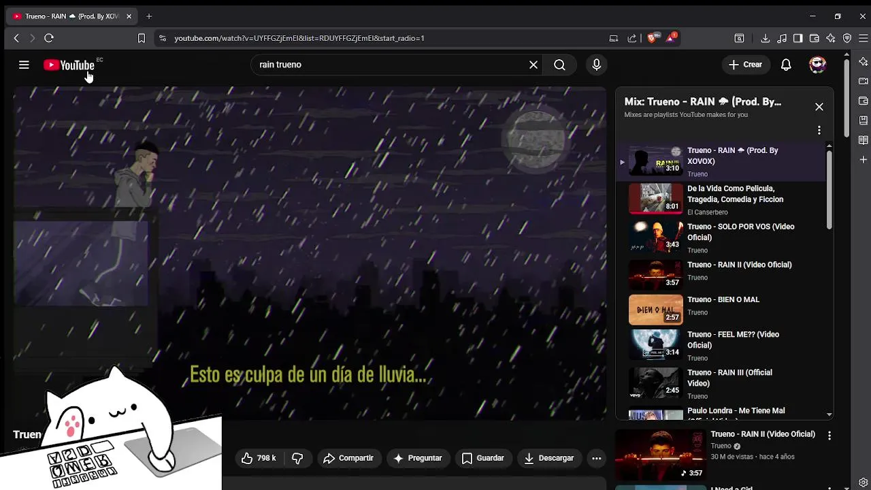871x490 pixels.
Task: Open sidebar settings gear at the bottom
Action: click(864, 483)
